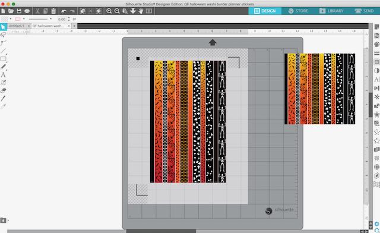Select the Draw a Line tool
380x233 pixels.
pyautogui.click(x=3, y=51)
